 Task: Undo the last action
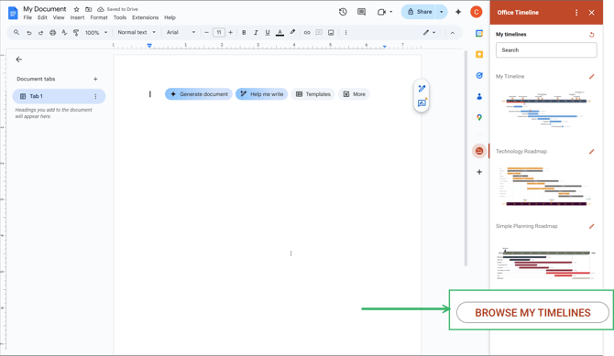29,33
